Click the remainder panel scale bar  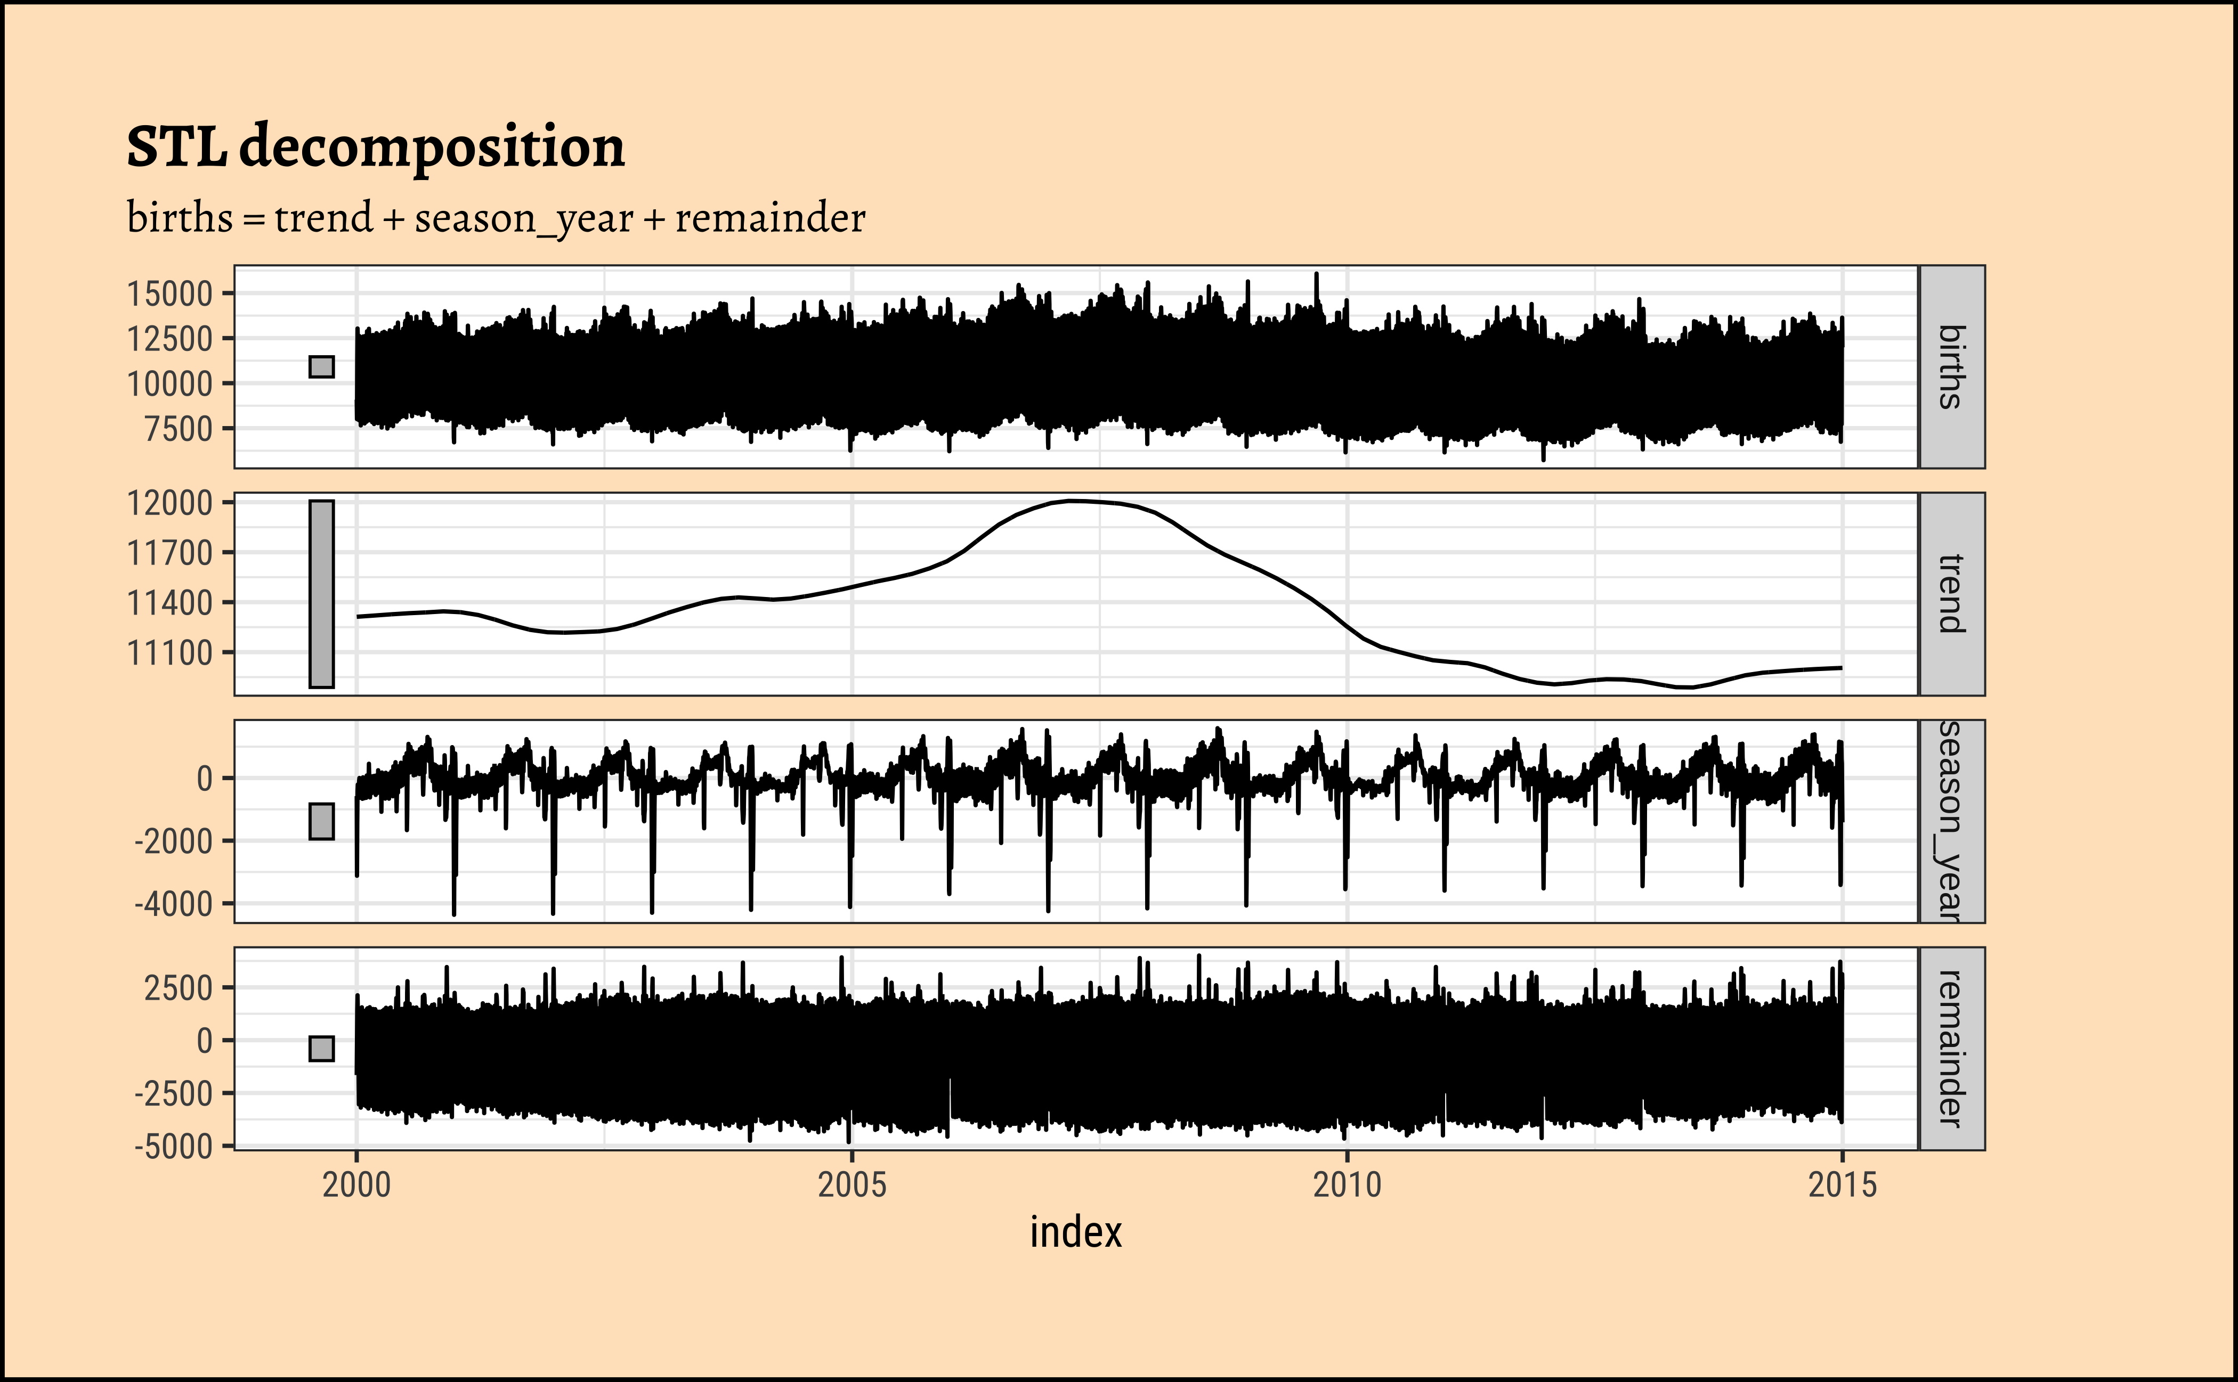[321, 1049]
